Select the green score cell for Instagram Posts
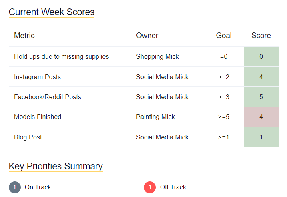 coord(261,77)
